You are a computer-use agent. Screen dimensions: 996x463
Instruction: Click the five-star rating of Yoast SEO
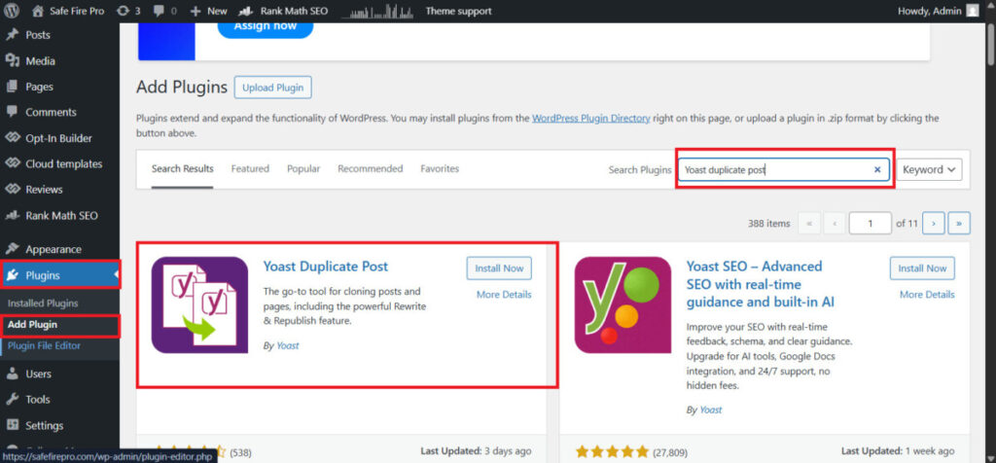pyautogui.click(x=613, y=453)
